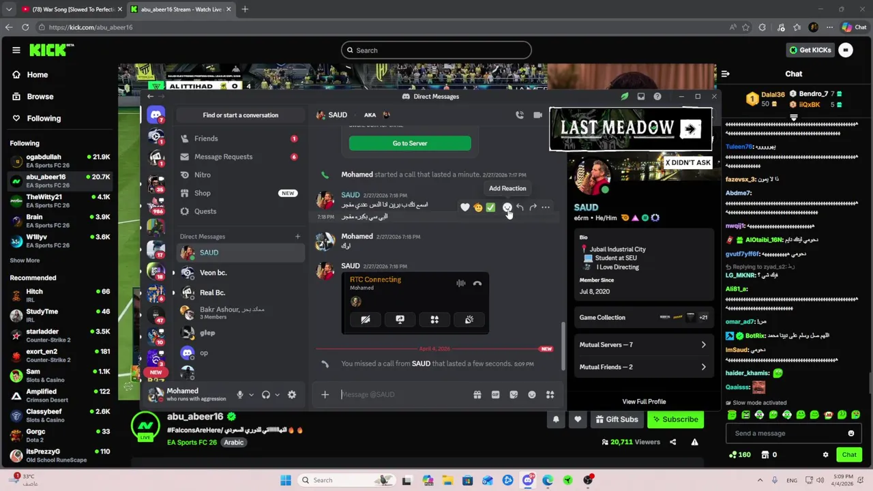Start a video call with SAUD
Image resolution: width=873 pixels, height=491 pixels.
(x=537, y=115)
